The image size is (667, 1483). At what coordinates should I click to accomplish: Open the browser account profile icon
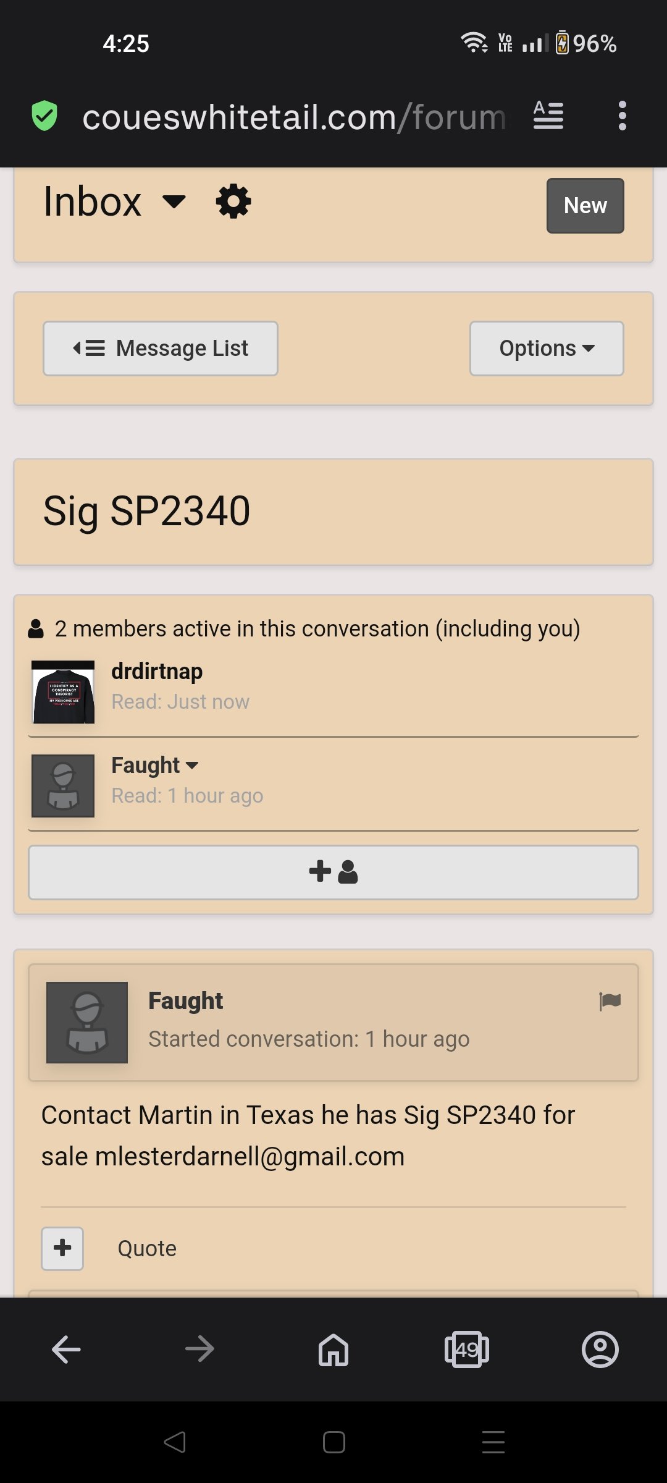coord(600,1349)
